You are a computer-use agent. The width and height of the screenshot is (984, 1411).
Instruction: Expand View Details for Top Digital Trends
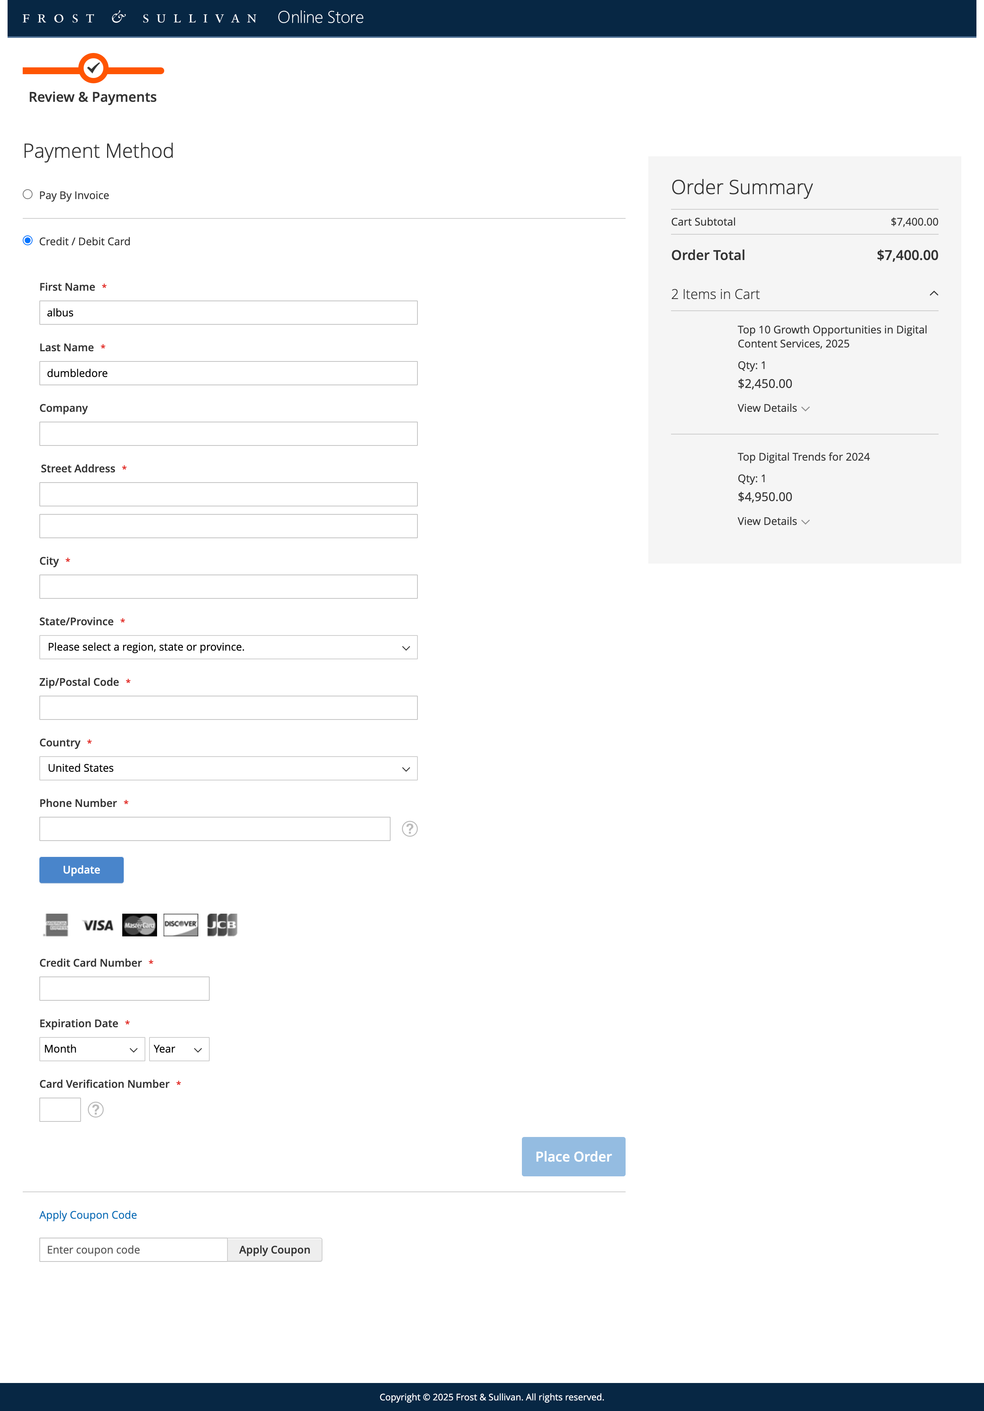click(773, 521)
